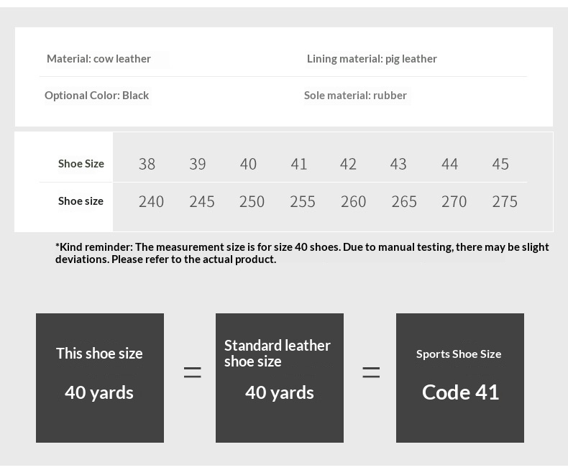Click the 240 length value
568x470 pixels.
(151, 201)
